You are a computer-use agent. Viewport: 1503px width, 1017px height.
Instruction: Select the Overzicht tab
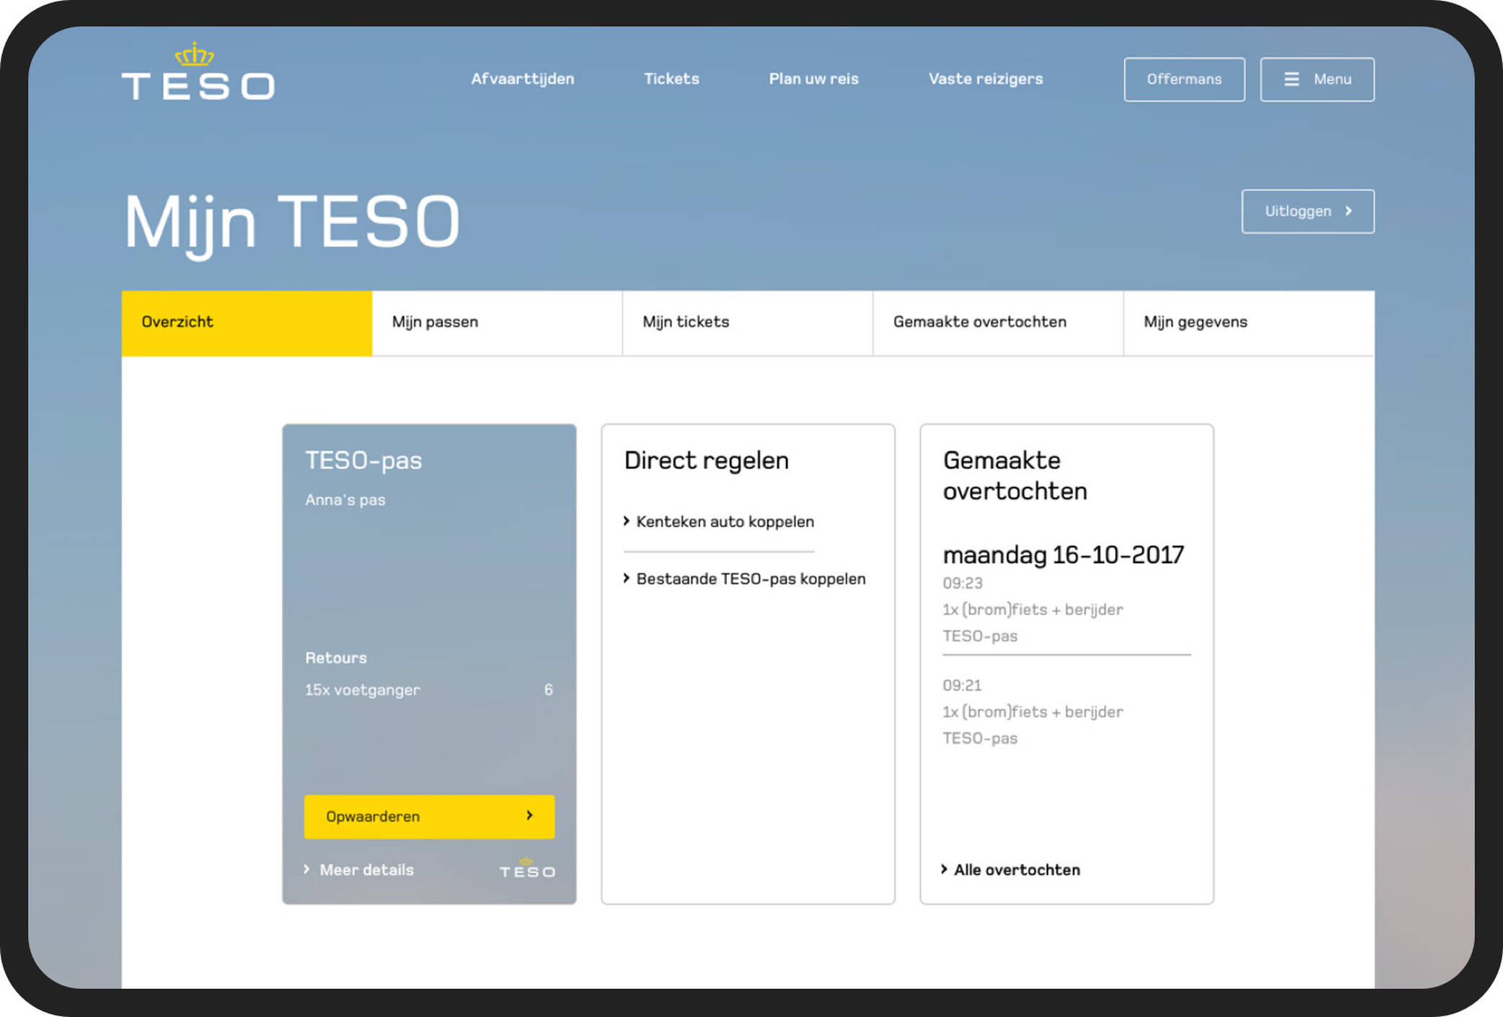(246, 323)
